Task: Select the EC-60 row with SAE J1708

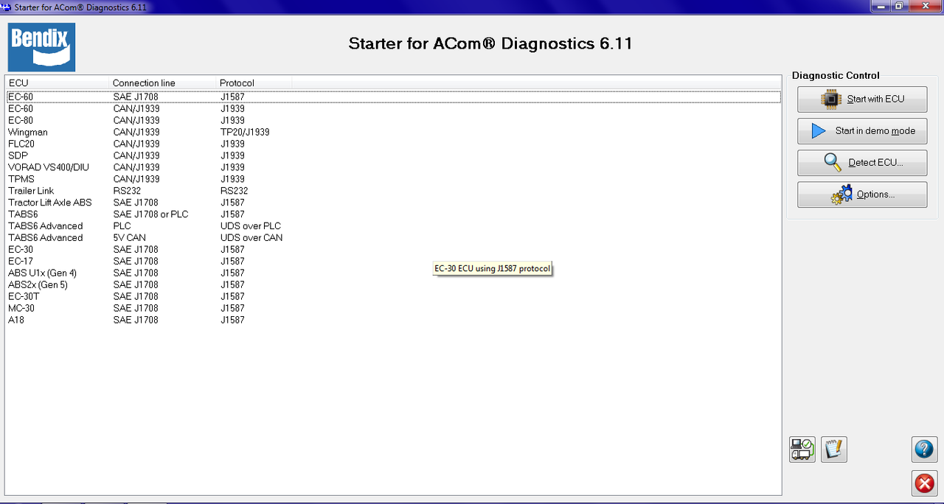Action: pos(393,97)
